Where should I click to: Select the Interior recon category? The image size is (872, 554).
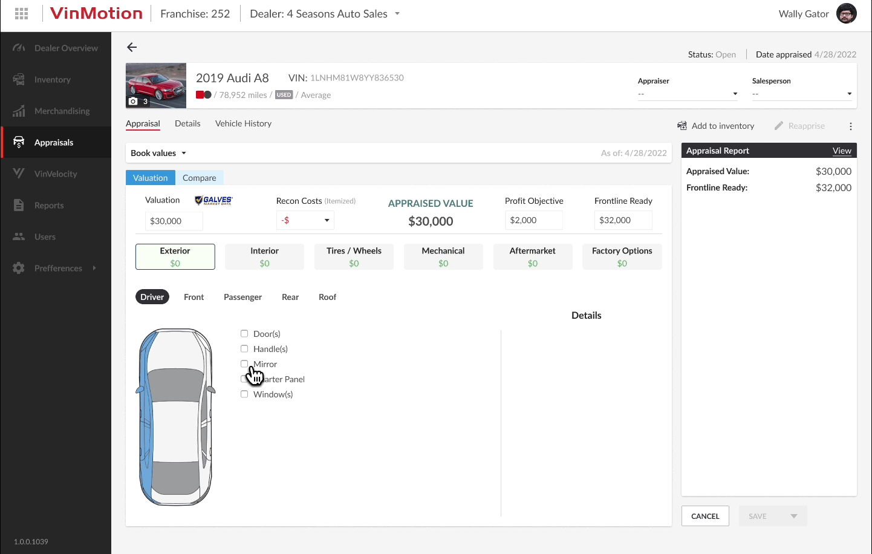(264, 256)
